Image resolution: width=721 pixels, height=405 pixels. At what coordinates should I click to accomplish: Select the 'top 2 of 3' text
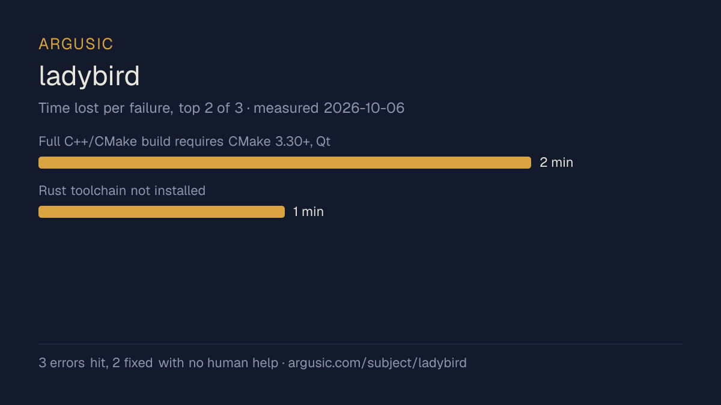pos(211,109)
